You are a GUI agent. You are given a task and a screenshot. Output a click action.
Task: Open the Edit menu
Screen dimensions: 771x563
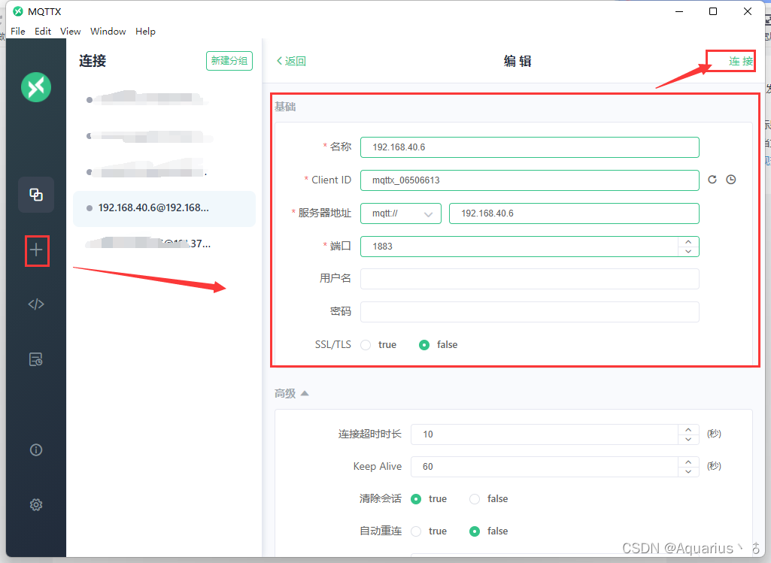(x=43, y=32)
